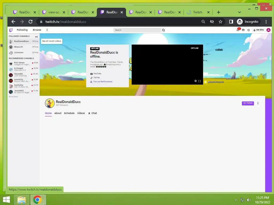Click the padlock site info icon

[x=41, y=22]
